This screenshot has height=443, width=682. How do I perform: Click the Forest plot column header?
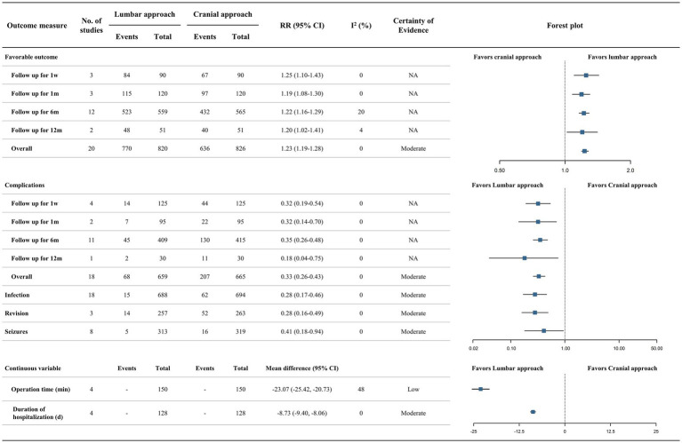(x=565, y=26)
